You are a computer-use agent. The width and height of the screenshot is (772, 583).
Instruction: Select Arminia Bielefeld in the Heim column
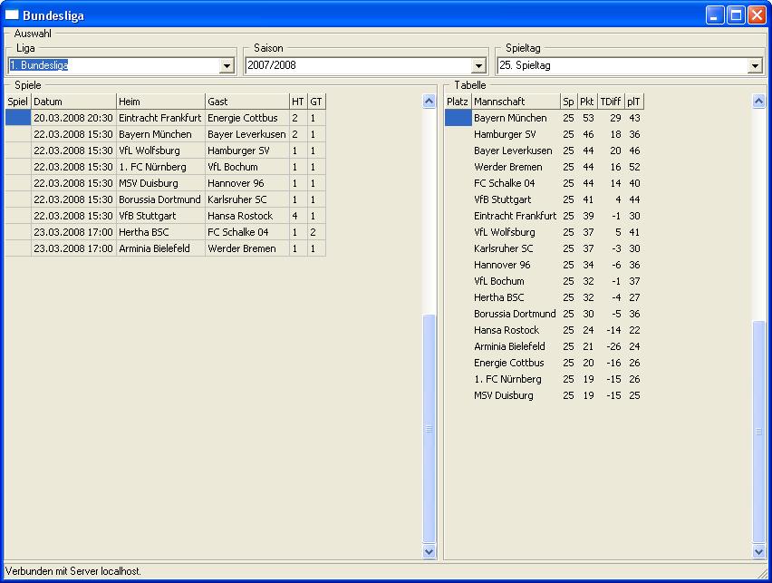coord(160,248)
